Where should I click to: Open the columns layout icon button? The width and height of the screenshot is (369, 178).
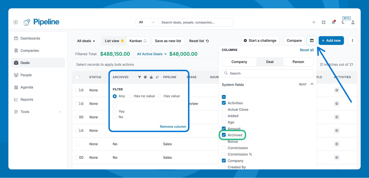point(312,41)
